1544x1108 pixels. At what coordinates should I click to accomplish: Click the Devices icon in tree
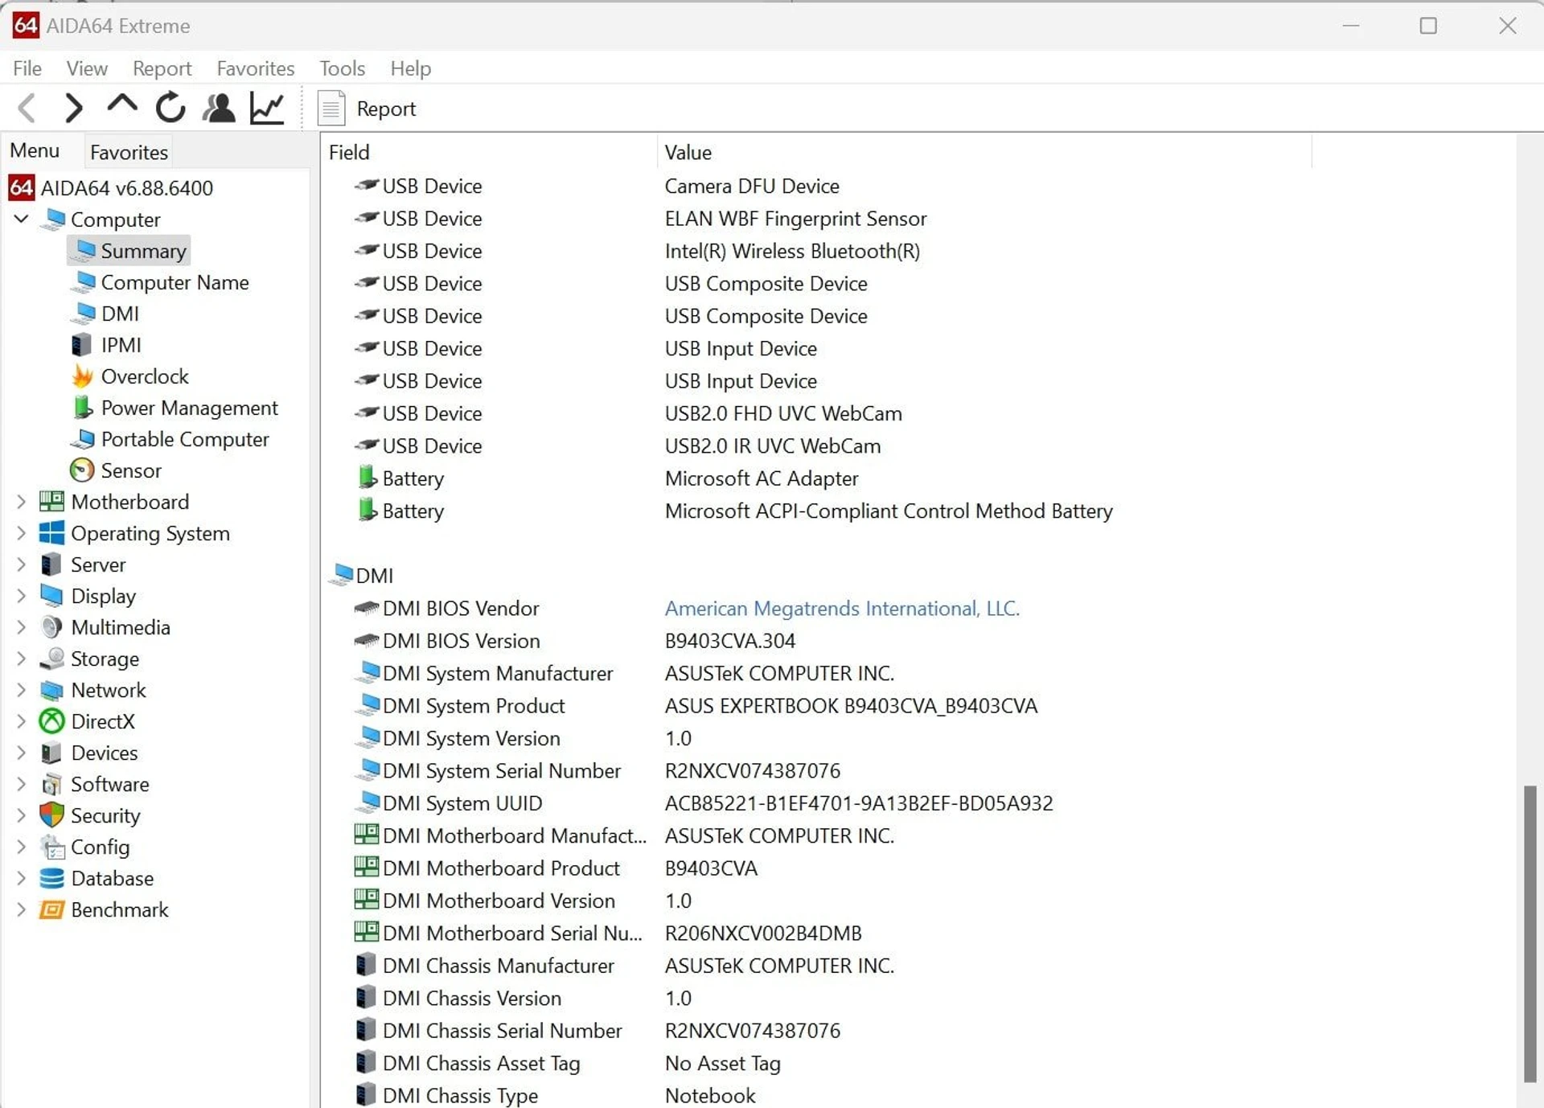(x=51, y=753)
